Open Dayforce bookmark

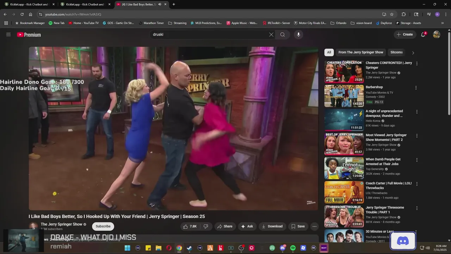[384, 23]
